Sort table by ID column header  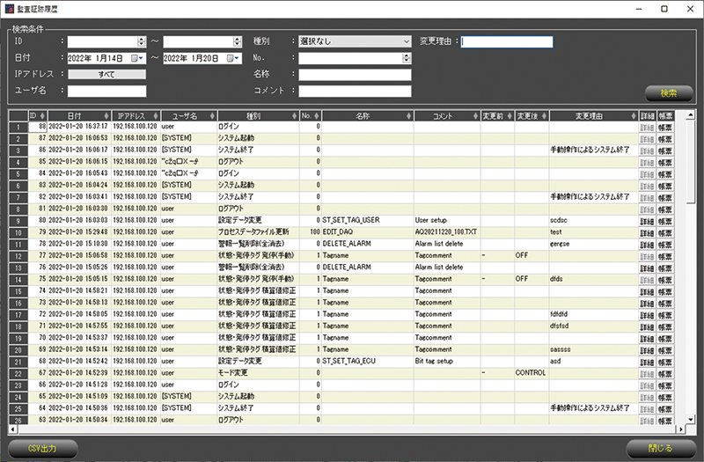click(38, 116)
